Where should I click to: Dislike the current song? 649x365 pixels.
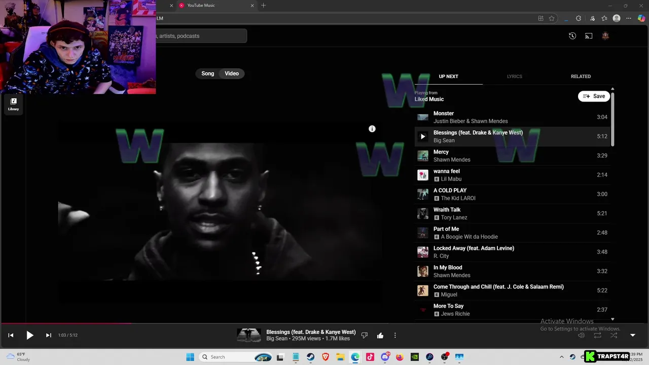click(364, 335)
